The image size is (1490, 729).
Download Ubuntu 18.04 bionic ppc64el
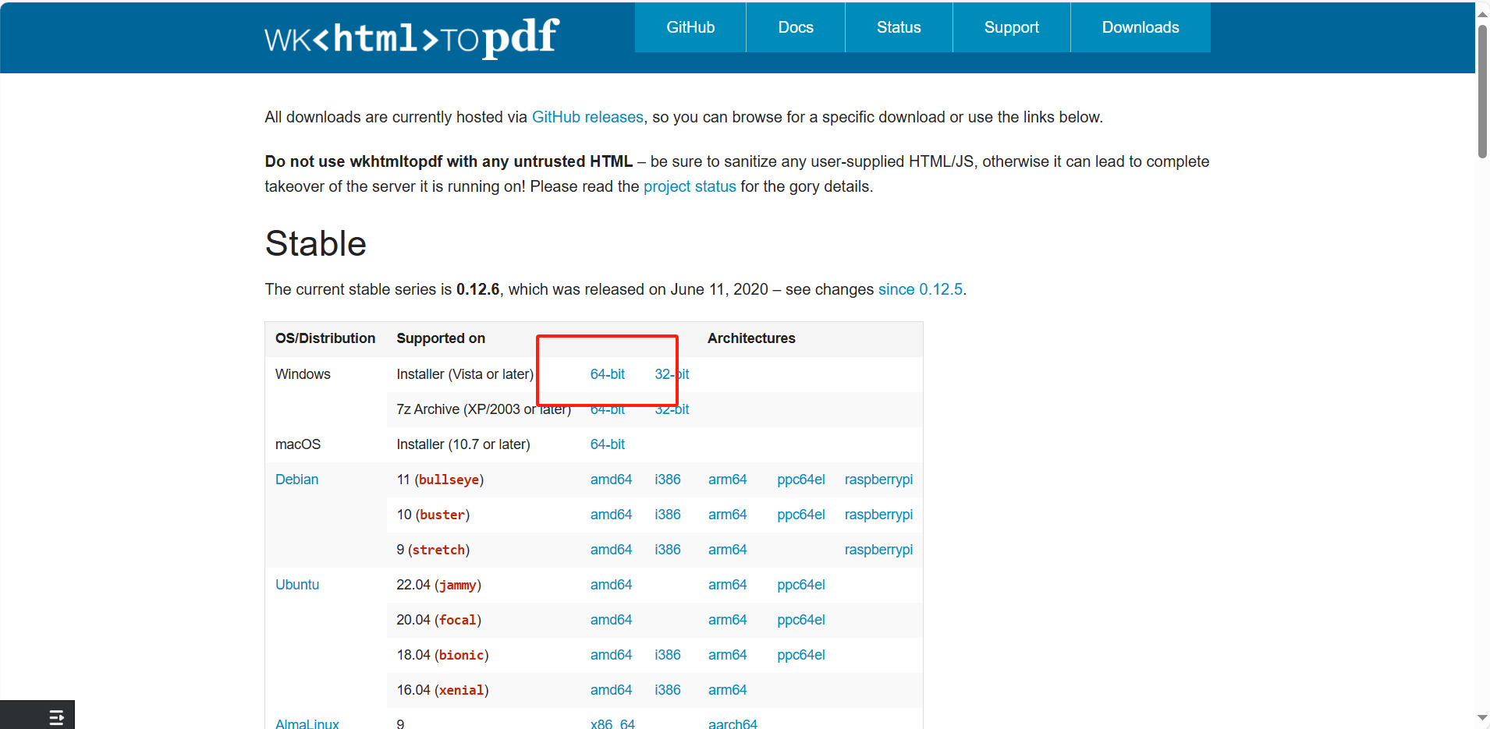(801, 655)
